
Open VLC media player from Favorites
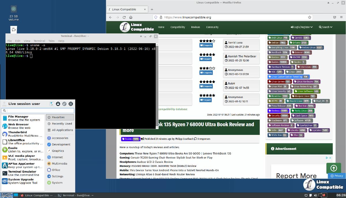point(22,157)
